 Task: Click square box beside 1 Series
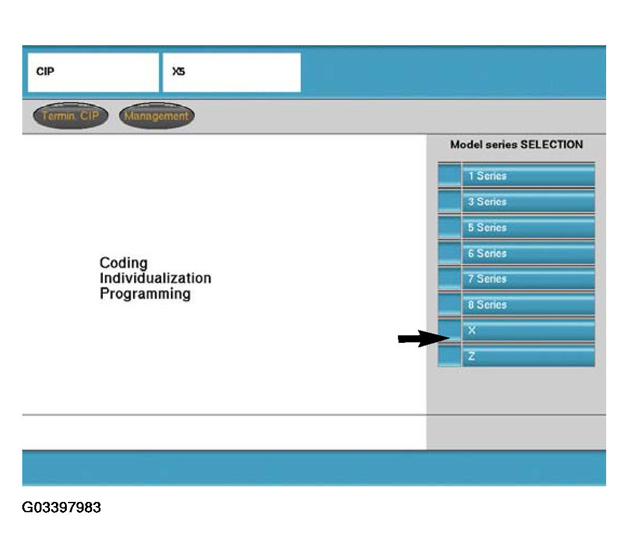[449, 176]
